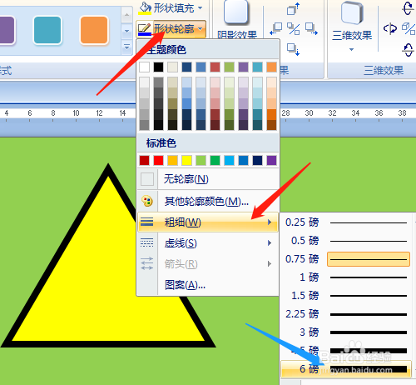This screenshot has height=385, width=416.
Task: Pick standard purple color swatch
Action: click(x=271, y=160)
